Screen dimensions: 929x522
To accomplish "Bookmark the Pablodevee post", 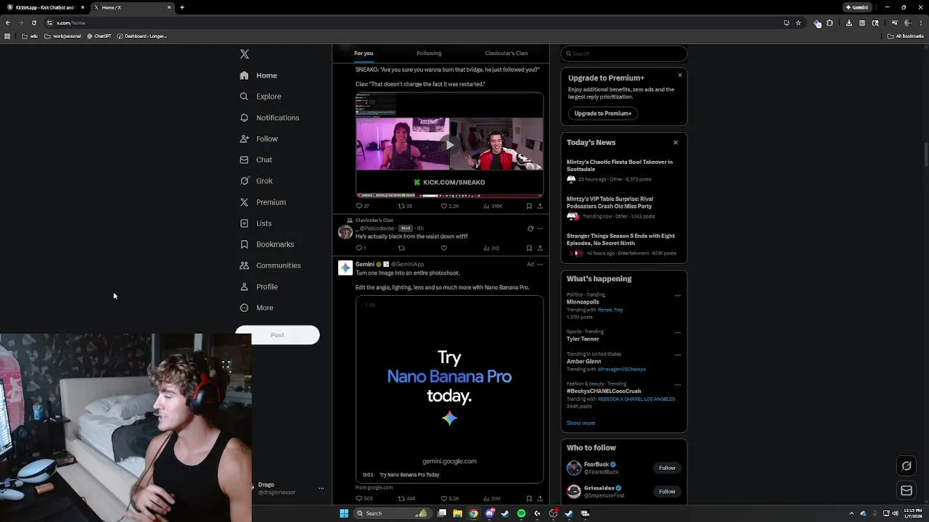I will [x=529, y=248].
